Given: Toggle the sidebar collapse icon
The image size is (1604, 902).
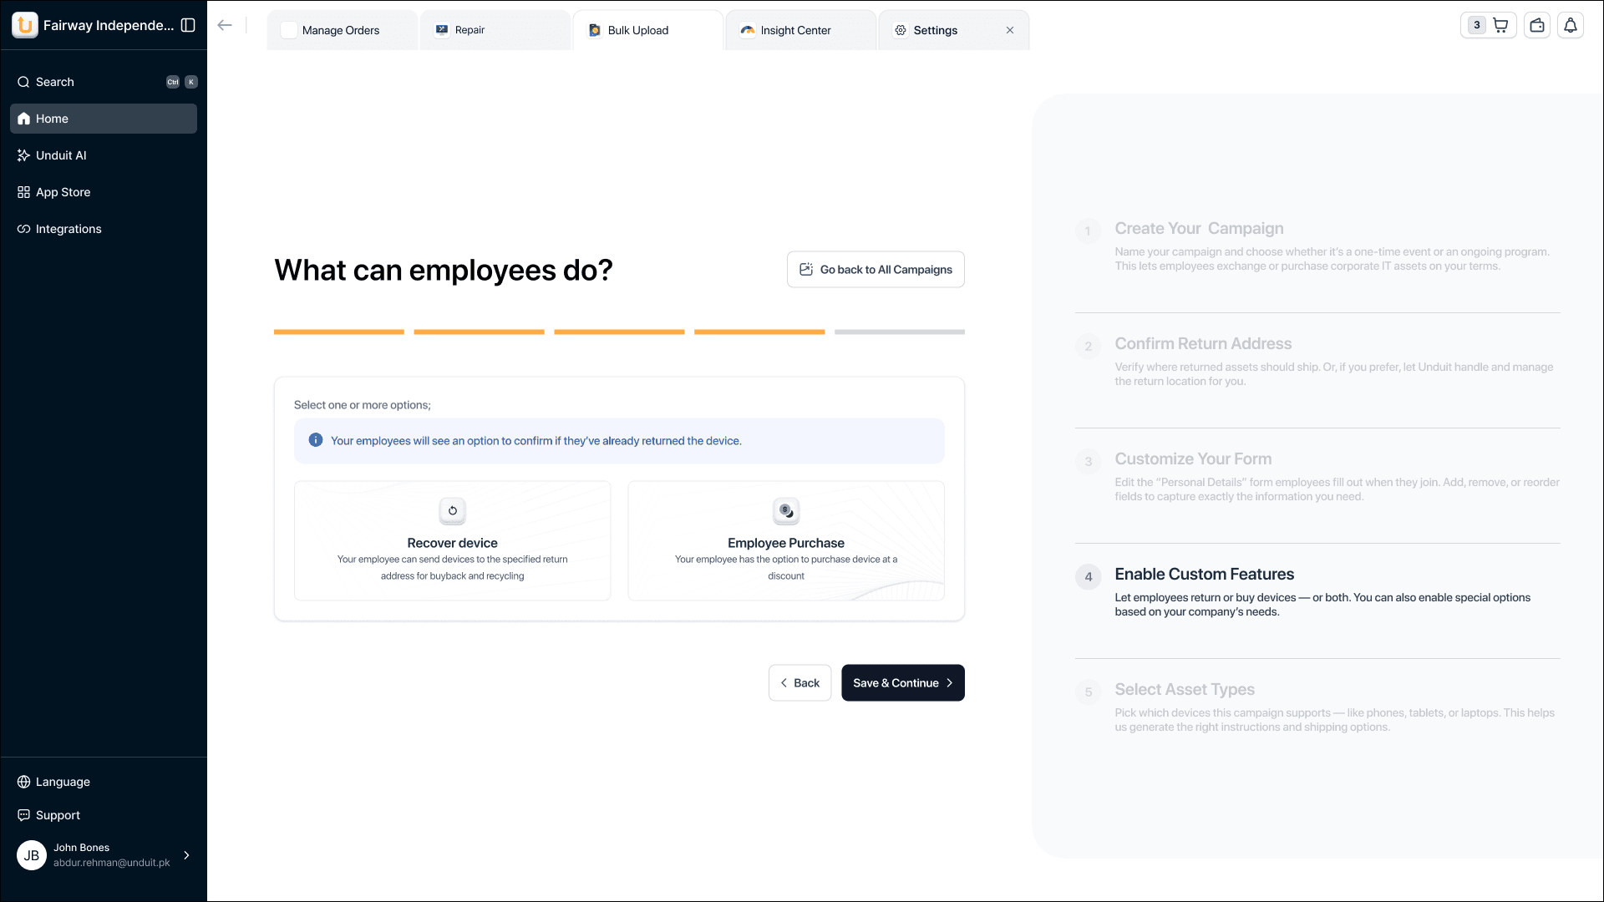Looking at the screenshot, I should [188, 25].
